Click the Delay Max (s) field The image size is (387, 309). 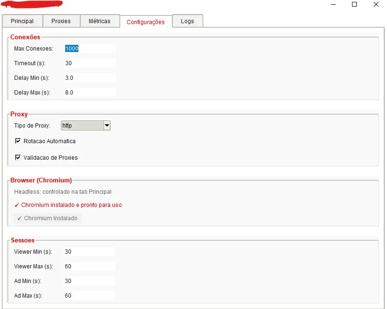point(90,93)
